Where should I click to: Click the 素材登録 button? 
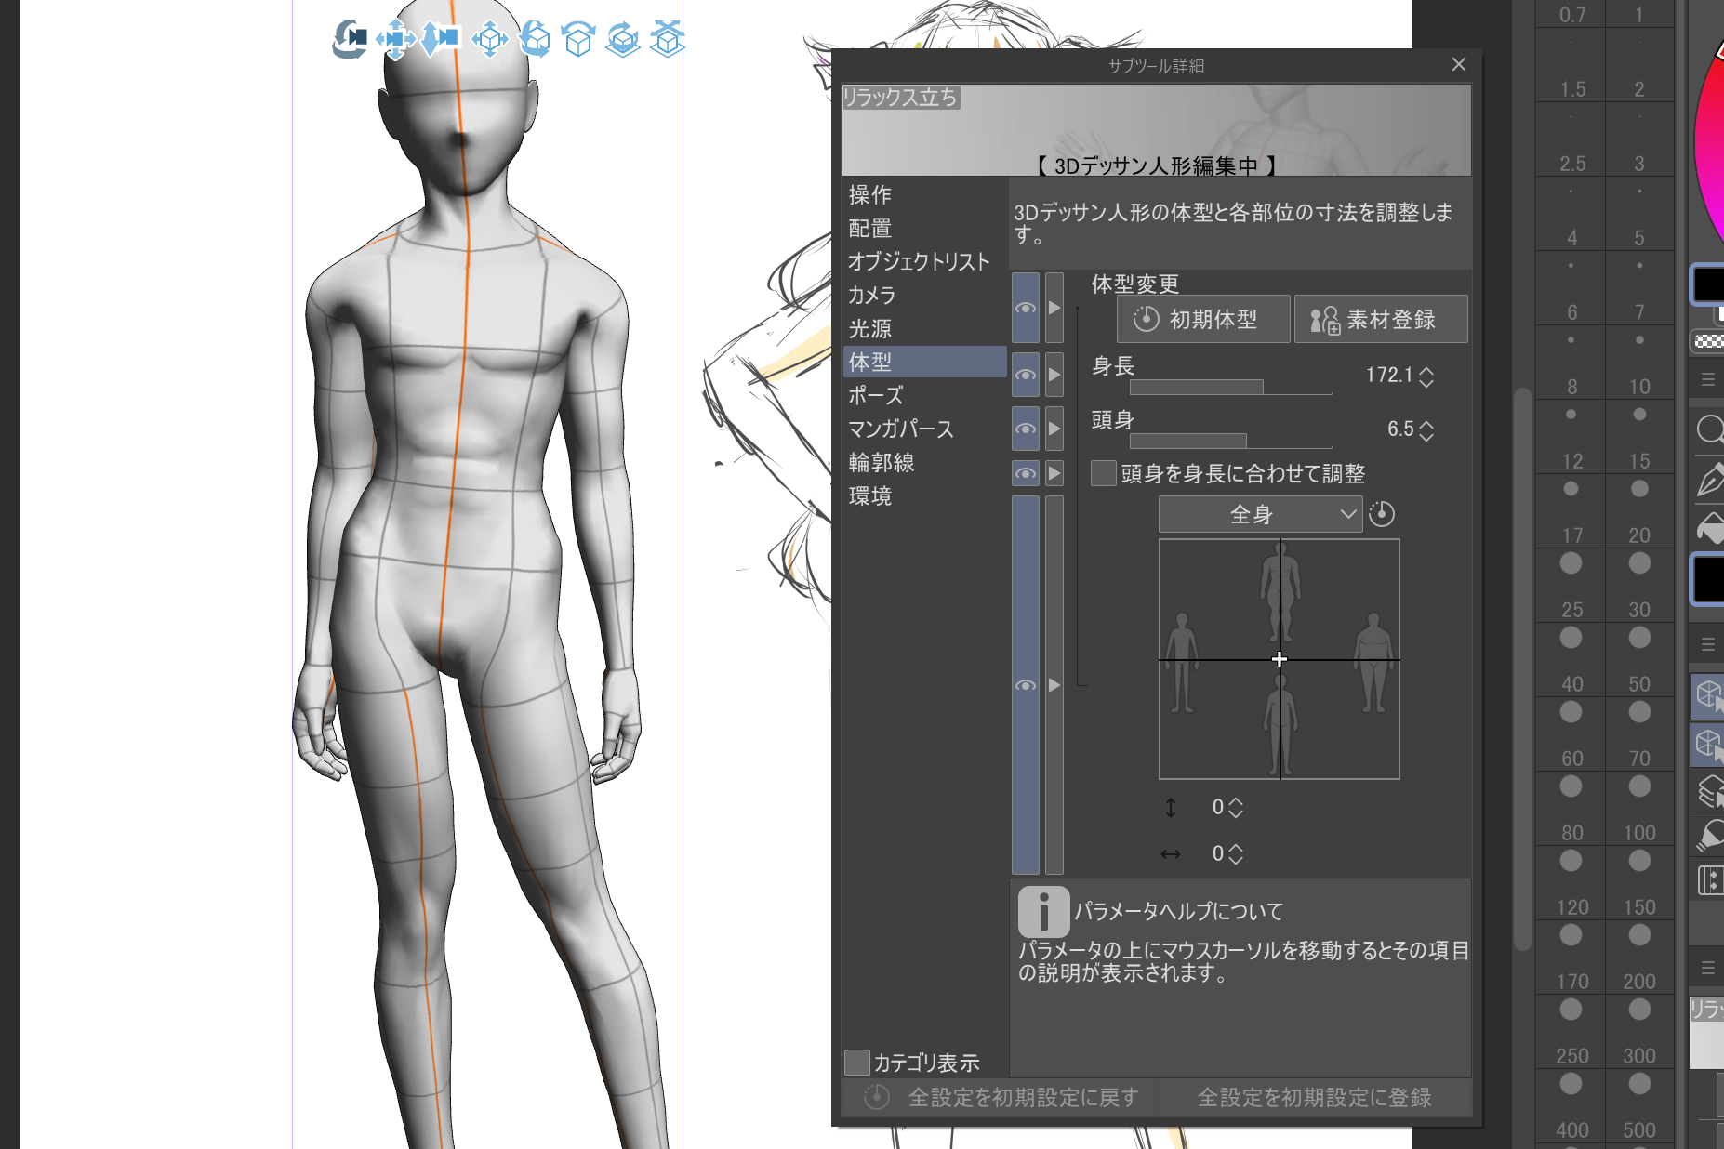pos(1380,319)
